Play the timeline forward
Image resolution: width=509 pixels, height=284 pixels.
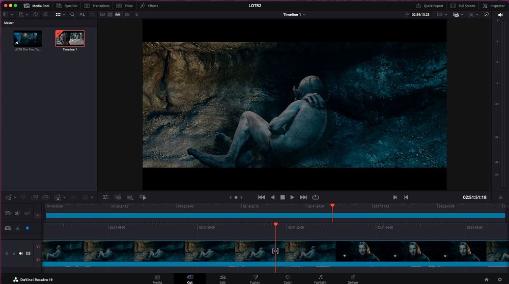tap(292, 197)
